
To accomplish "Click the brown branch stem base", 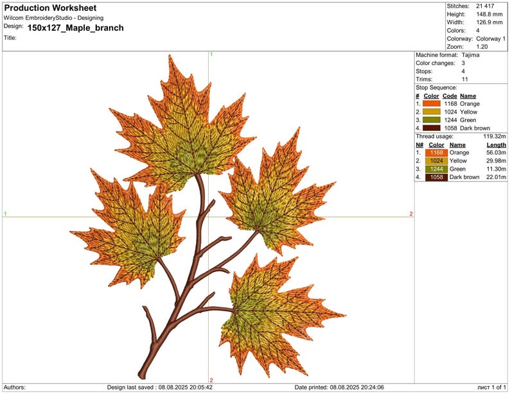I will pos(143,373).
